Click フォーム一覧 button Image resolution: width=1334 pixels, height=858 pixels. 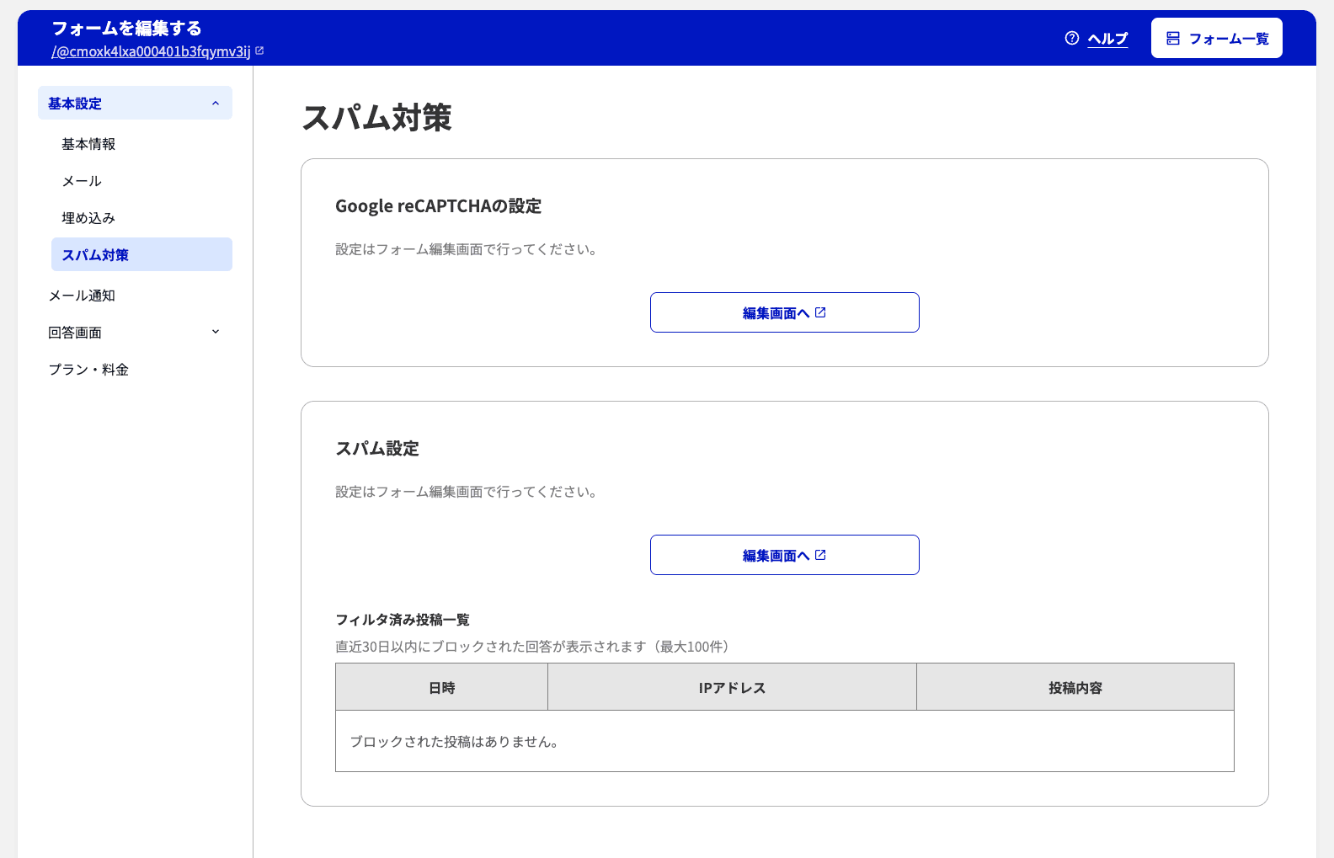[x=1217, y=38]
